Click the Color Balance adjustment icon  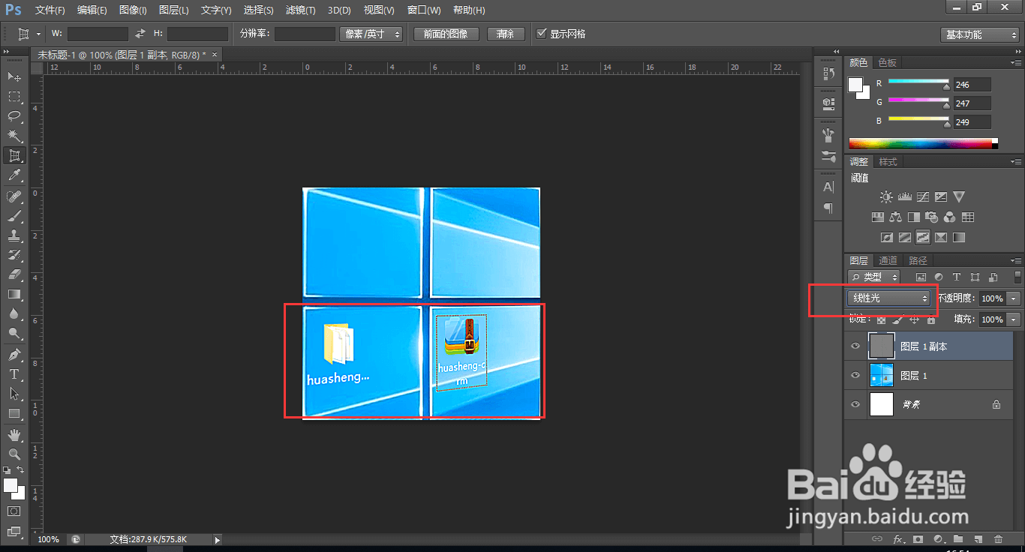(895, 217)
